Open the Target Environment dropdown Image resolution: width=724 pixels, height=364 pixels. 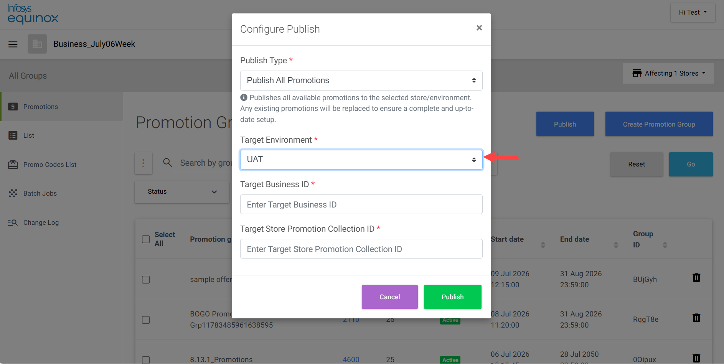click(x=361, y=160)
